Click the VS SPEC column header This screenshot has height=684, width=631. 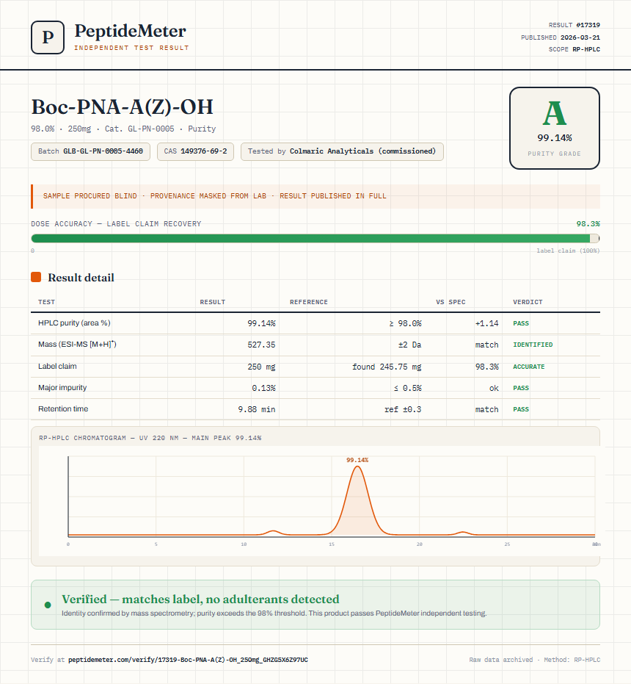click(451, 302)
